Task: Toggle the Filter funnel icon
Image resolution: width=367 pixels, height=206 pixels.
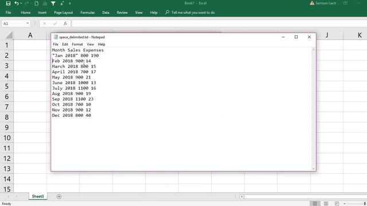Action: point(53,3)
